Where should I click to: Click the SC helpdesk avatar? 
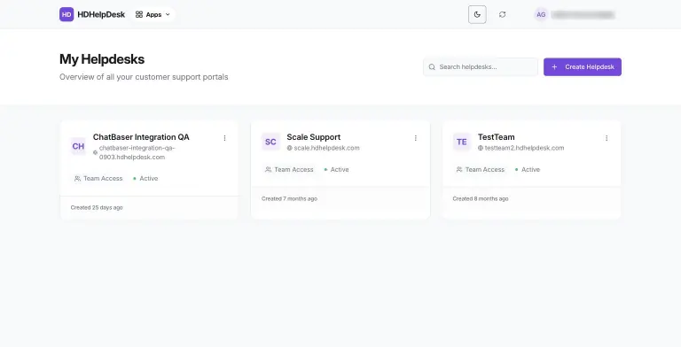coord(270,142)
